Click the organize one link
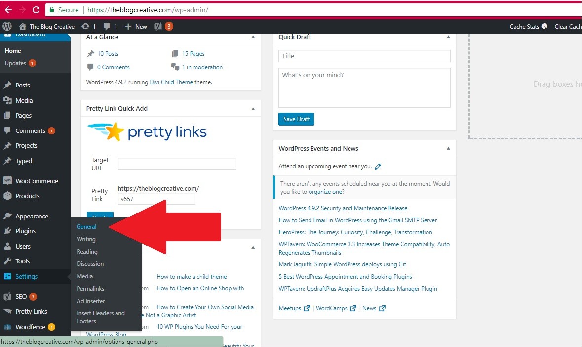 (x=326, y=192)
